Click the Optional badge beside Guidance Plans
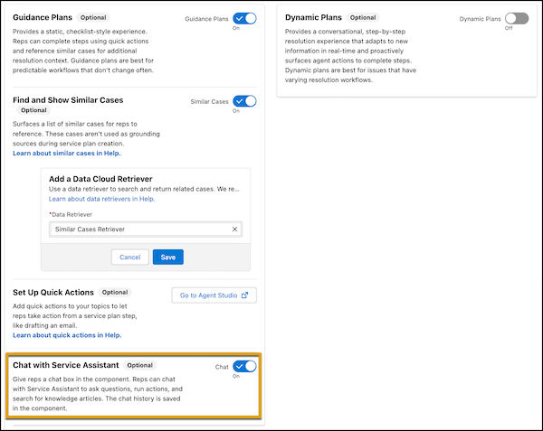This screenshot has width=543, height=431. pyautogui.click(x=93, y=17)
